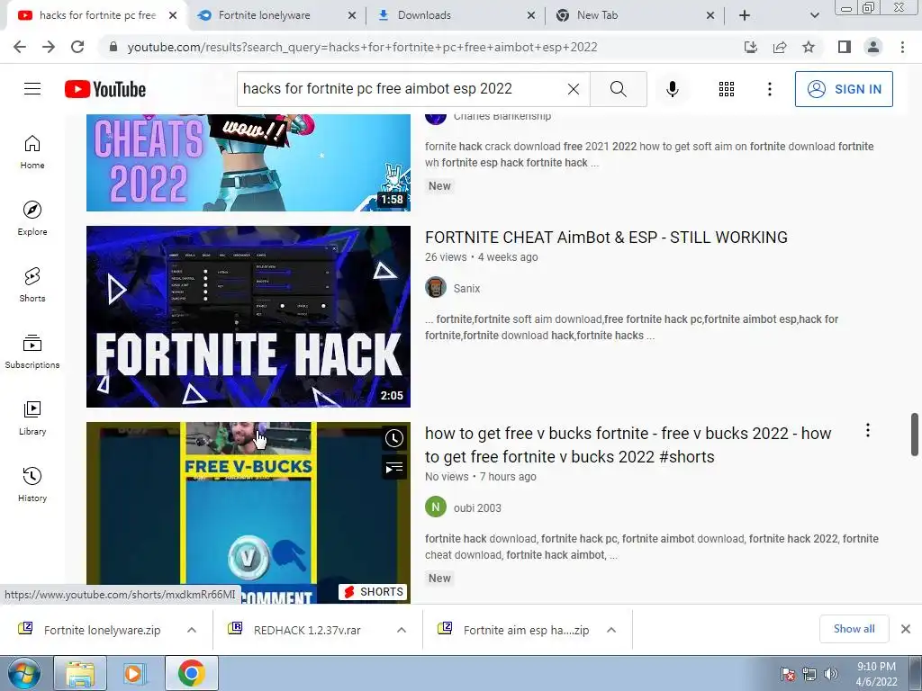This screenshot has width=922, height=691.
Task: Expand REDHACK 1.2.37v.rar download options
Action: [402, 630]
